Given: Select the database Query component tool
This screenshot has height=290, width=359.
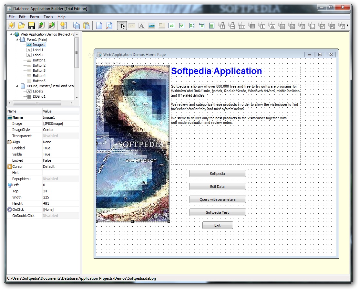Looking at the screenshot, I should click(221, 26).
